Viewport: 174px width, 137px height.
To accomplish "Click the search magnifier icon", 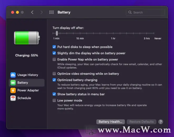I will [x=130, y=12].
